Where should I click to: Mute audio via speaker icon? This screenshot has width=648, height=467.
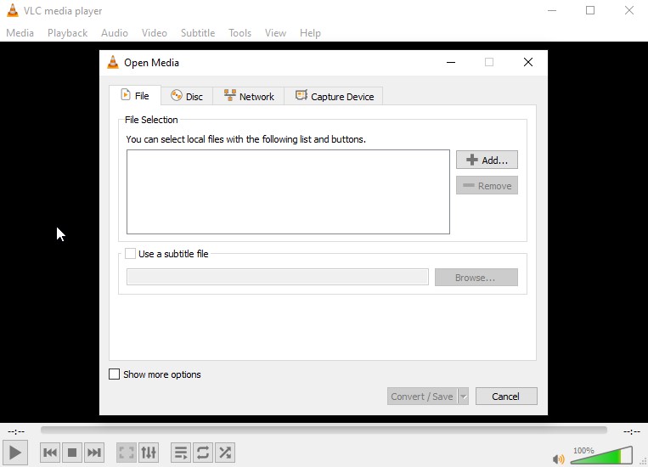(558, 459)
